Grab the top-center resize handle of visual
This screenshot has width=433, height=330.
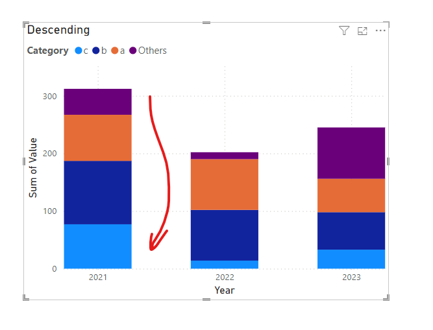pos(206,23)
